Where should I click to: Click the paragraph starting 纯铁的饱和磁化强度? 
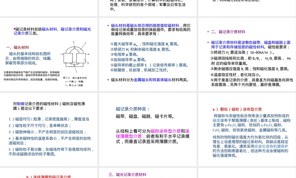250,146
